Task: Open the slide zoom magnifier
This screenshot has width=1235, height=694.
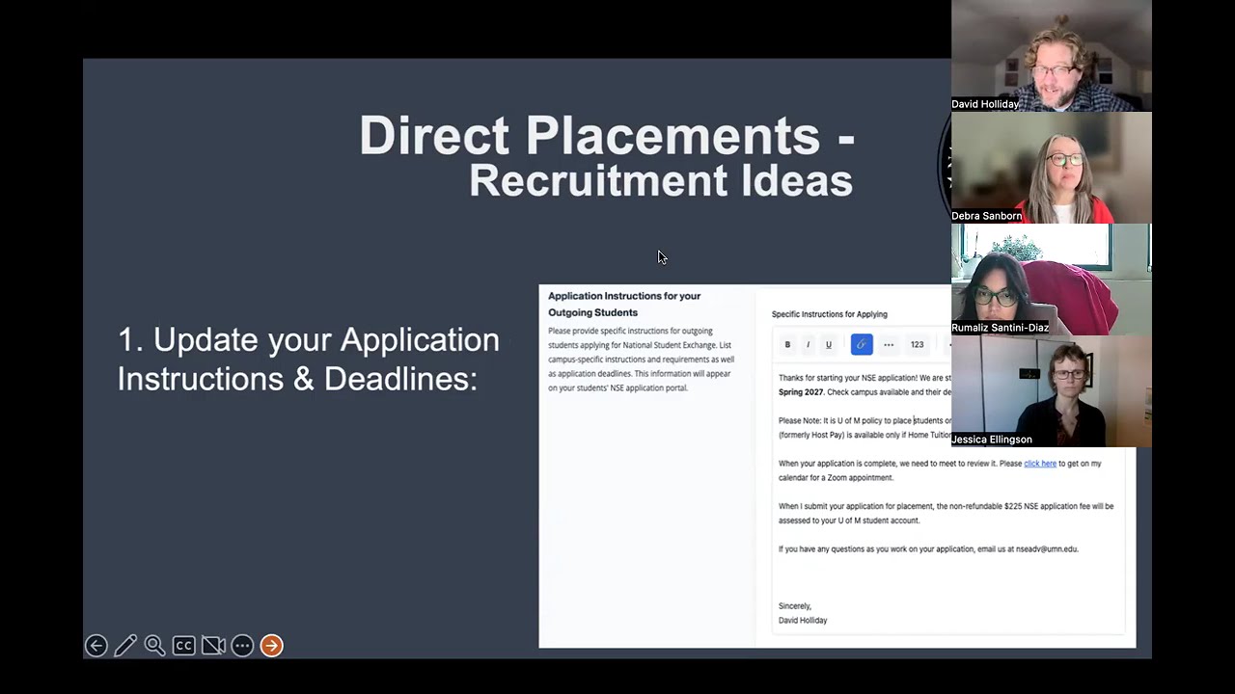Action: pyautogui.click(x=154, y=646)
